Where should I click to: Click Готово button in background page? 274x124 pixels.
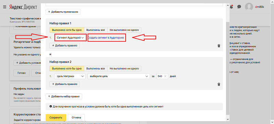pyautogui.click(x=21, y=73)
